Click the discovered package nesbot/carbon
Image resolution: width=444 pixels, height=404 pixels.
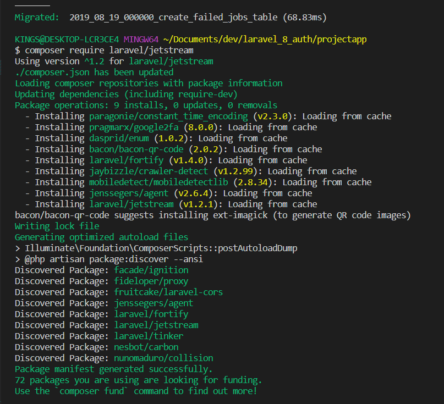coord(146,347)
